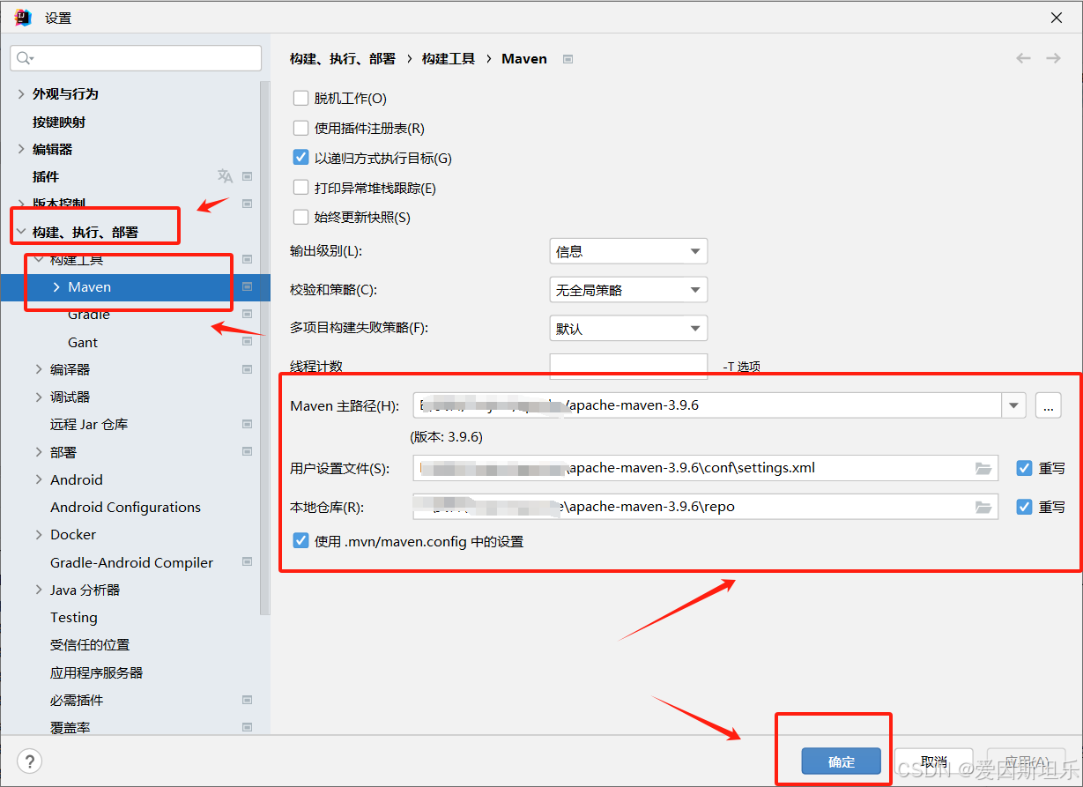Click the forward navigation arrow
Image resolution: width=1083 pixels, height=787 pixels.
tap(1053, 58)
